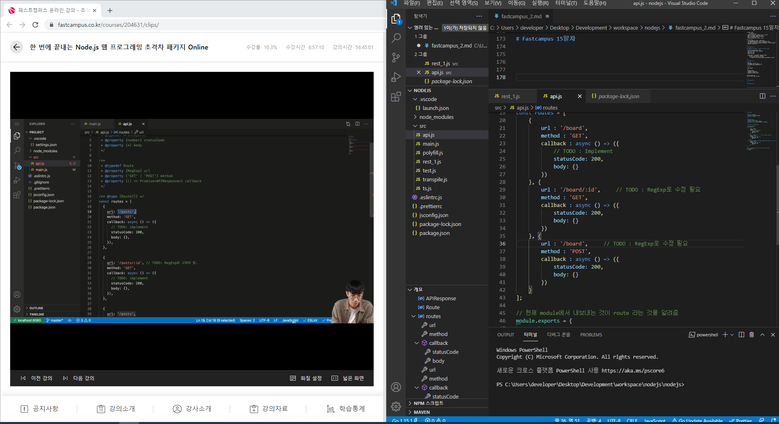Open 화질 설정 quality settings
779x424 pixels.
tap(306, 378)
